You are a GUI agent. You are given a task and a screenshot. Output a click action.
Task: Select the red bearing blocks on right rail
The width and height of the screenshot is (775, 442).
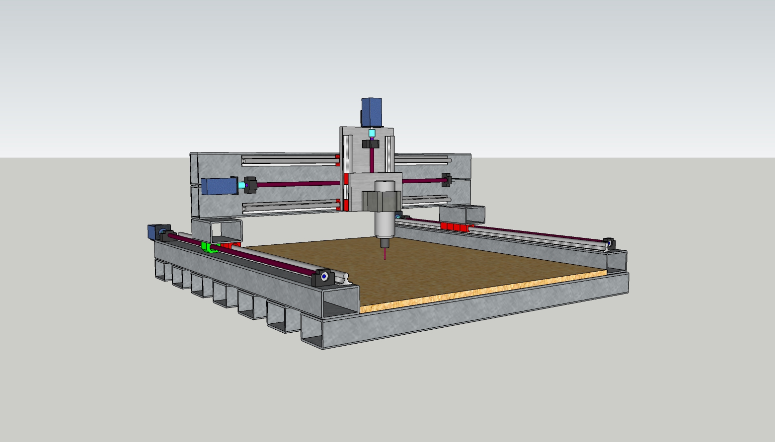pos(455,227)
